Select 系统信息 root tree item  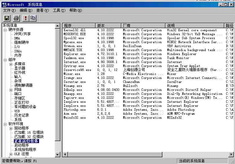tap(10, 25)
